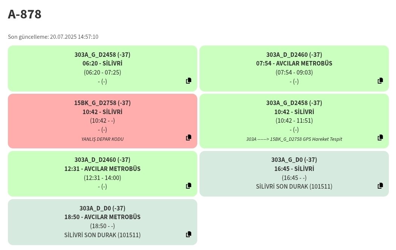The image size is (396, 250).
Task: Click SİLİVRİ SON DURAK (101511) in 16:45 card
Action: click(x=294, y=187)
